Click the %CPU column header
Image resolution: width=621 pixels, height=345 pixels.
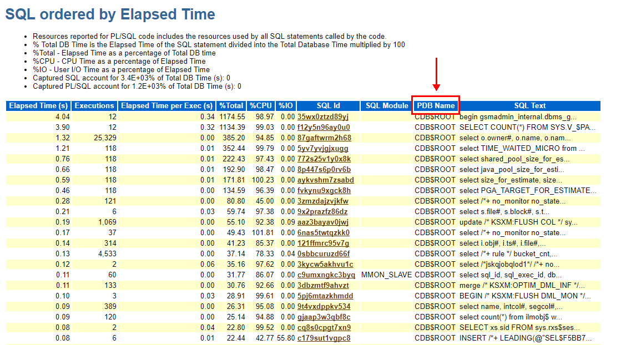tap(261, 105)
